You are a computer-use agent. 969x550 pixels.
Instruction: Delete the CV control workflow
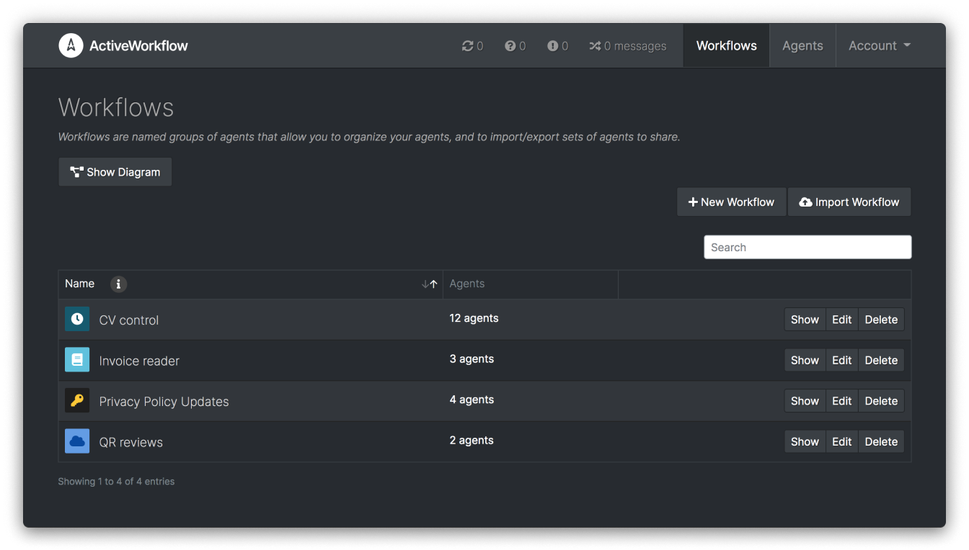(x=881, y=320)
